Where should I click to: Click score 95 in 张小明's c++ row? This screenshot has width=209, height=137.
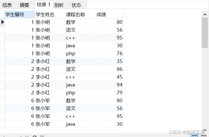(x=110, y=38)
